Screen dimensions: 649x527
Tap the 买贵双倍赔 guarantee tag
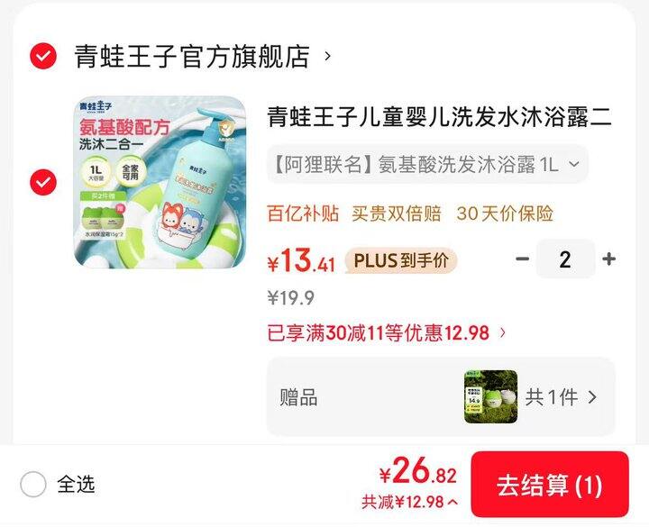[x=397, y=214]
